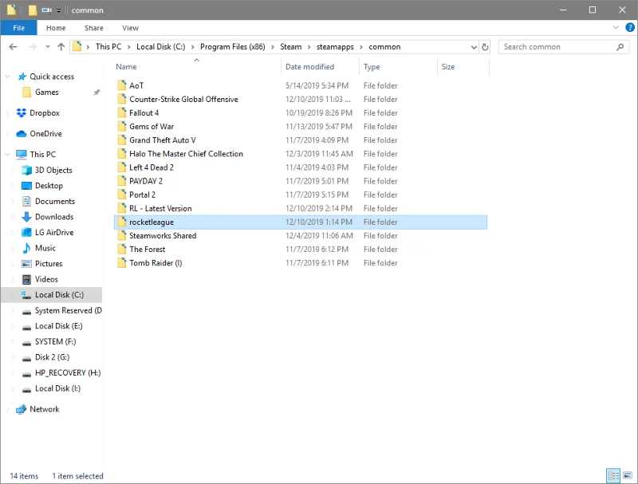Open address bar history dropdown

point(474,47)
